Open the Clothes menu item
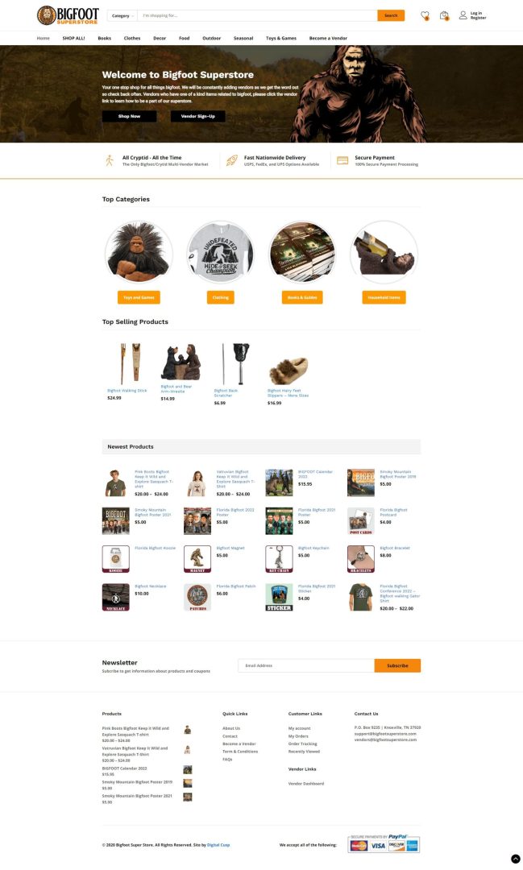This screenshot has width=523, height=870. pos(132,39)
